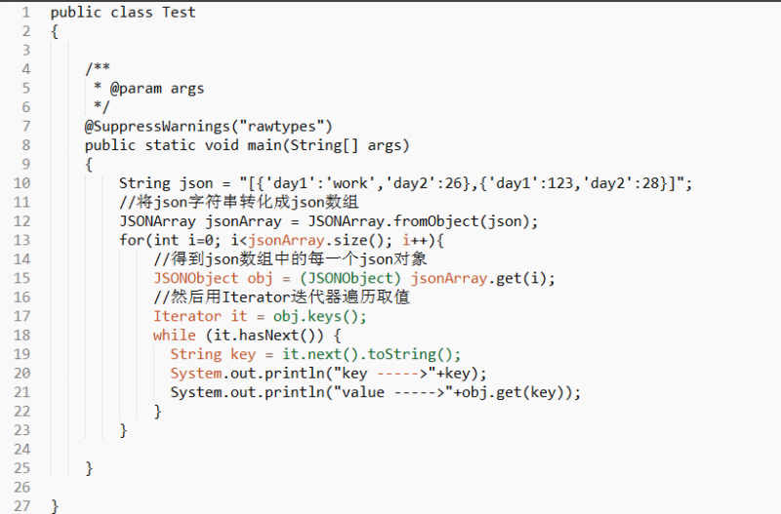Click the Iterator comment on line 16
781x514 pixels.
pyautogui.click(x=282, y=297)
